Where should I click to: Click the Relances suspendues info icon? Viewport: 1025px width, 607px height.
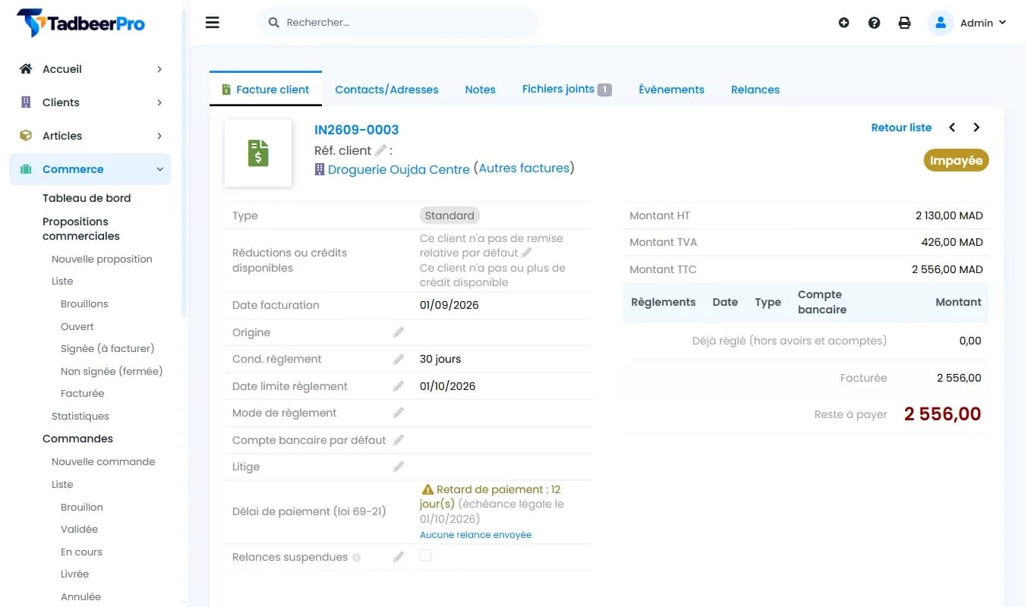click(x=356, y=558)
